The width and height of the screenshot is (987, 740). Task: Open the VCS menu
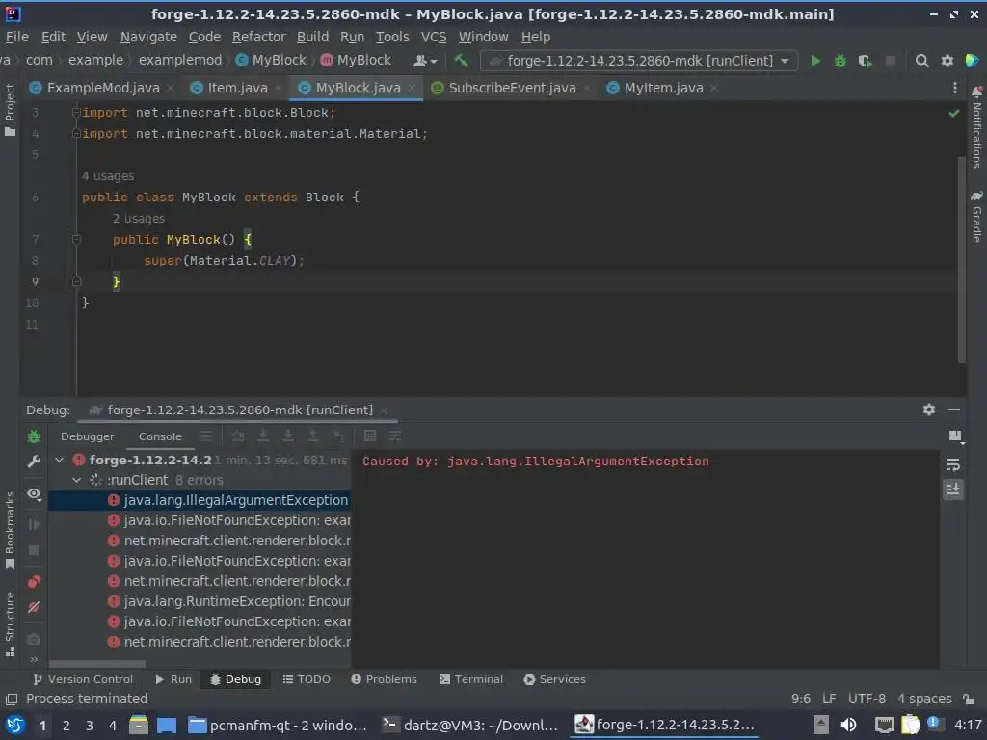click(434, 37)
